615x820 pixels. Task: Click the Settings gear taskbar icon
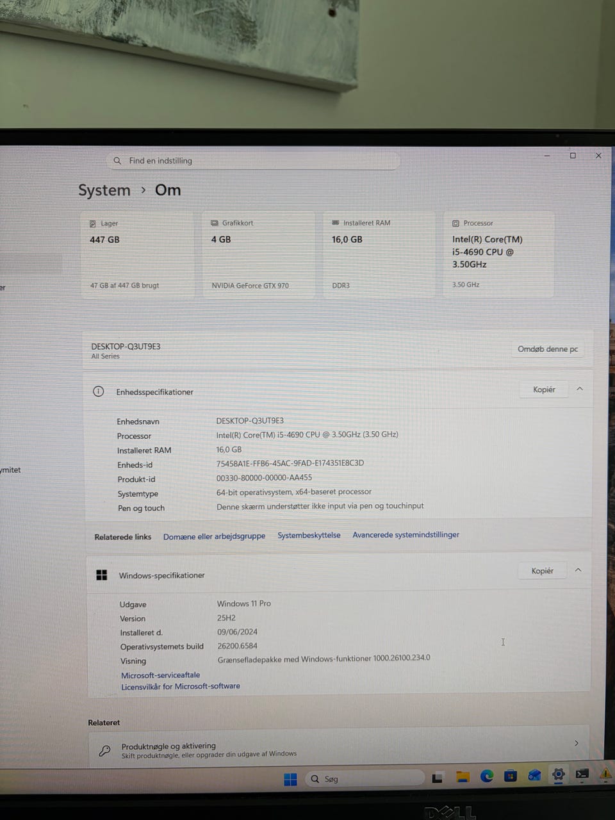coord(559,775)
